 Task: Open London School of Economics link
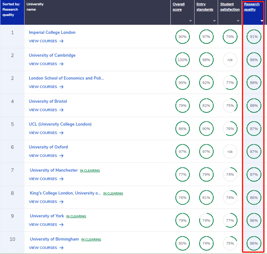[67, 78]
